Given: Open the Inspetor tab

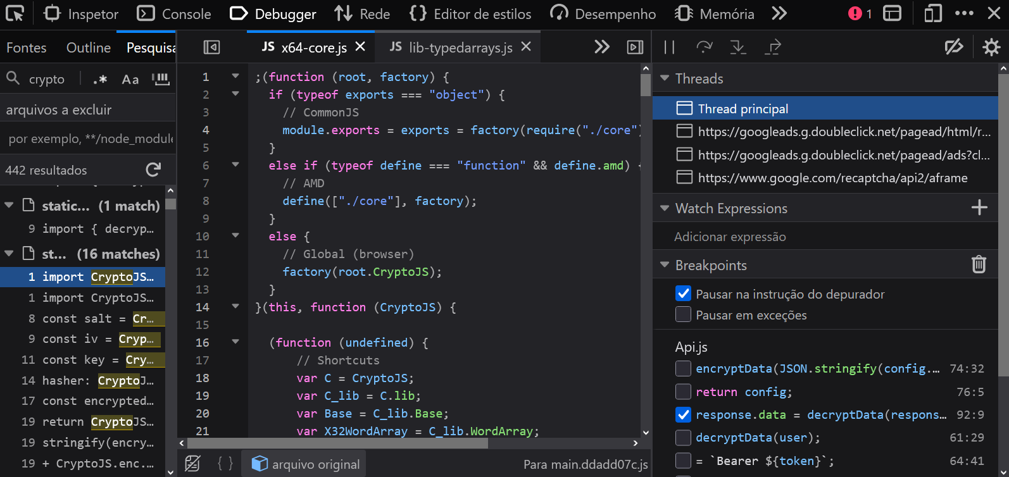Looking at the screenshot, I should click(x=81, y=14).
